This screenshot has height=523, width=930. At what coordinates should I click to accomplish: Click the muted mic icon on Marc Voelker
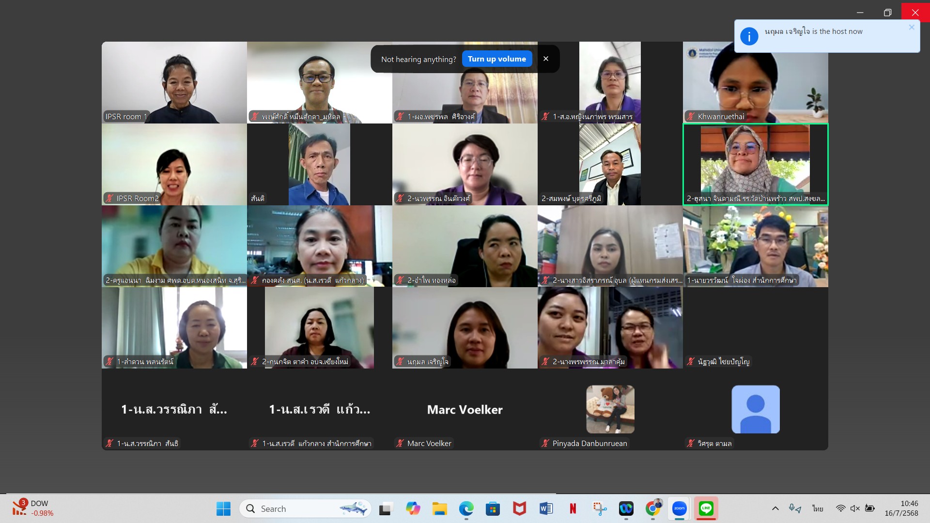point(400,443)
